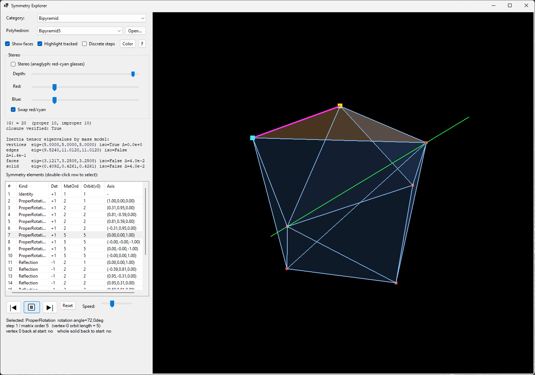Select the Identity row in symmetry list
The height and width of the screenshot is (375, 535).
[x=75, y=194]
